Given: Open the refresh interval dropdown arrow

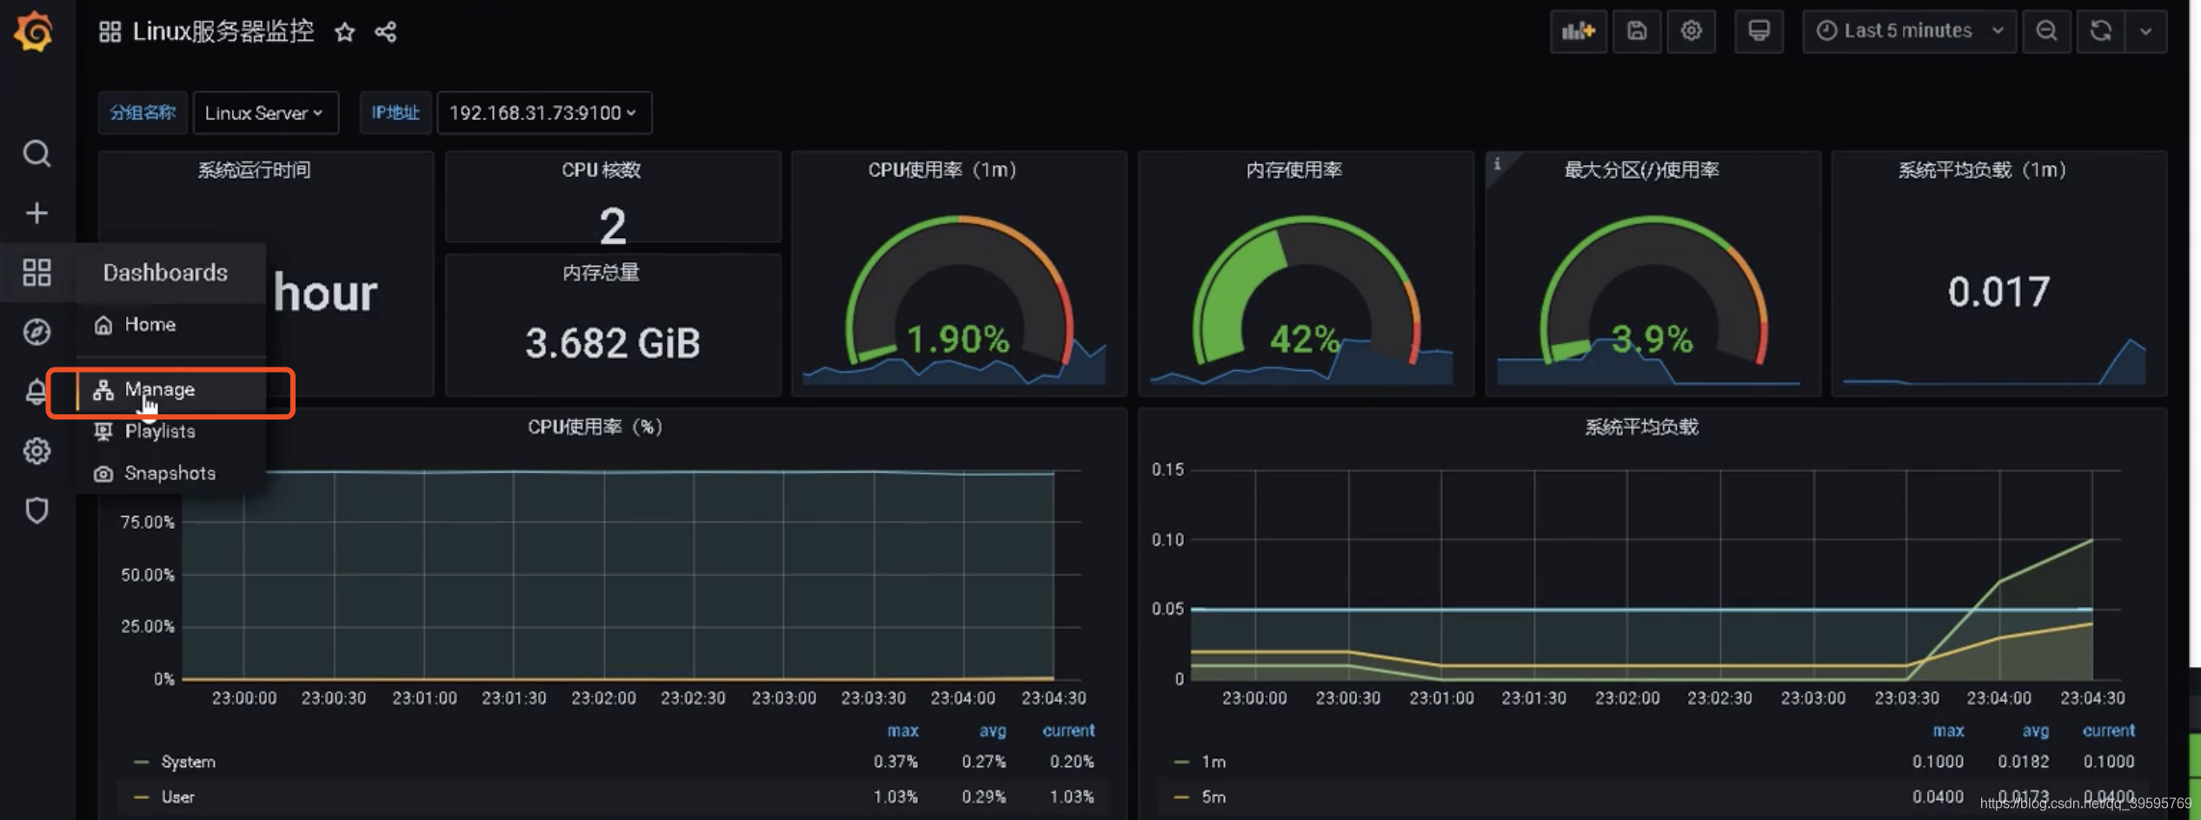Looking at the screenshot, I should (2145, 31).
